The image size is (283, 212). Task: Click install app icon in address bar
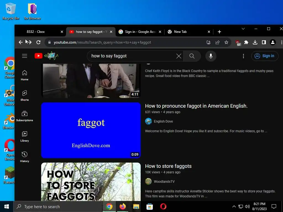pos(208,42)
